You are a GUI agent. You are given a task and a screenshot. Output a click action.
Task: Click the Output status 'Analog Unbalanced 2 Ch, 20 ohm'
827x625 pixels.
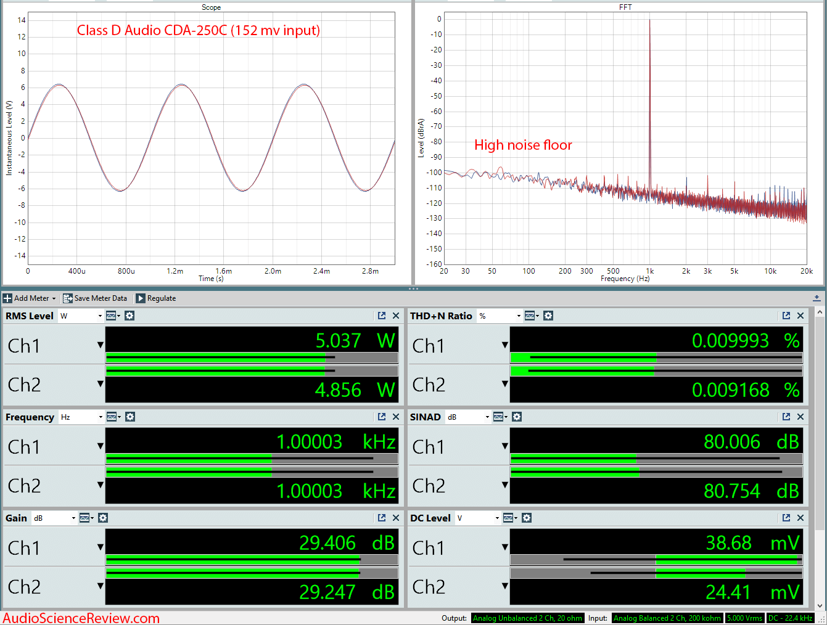[x=527, y=618]
